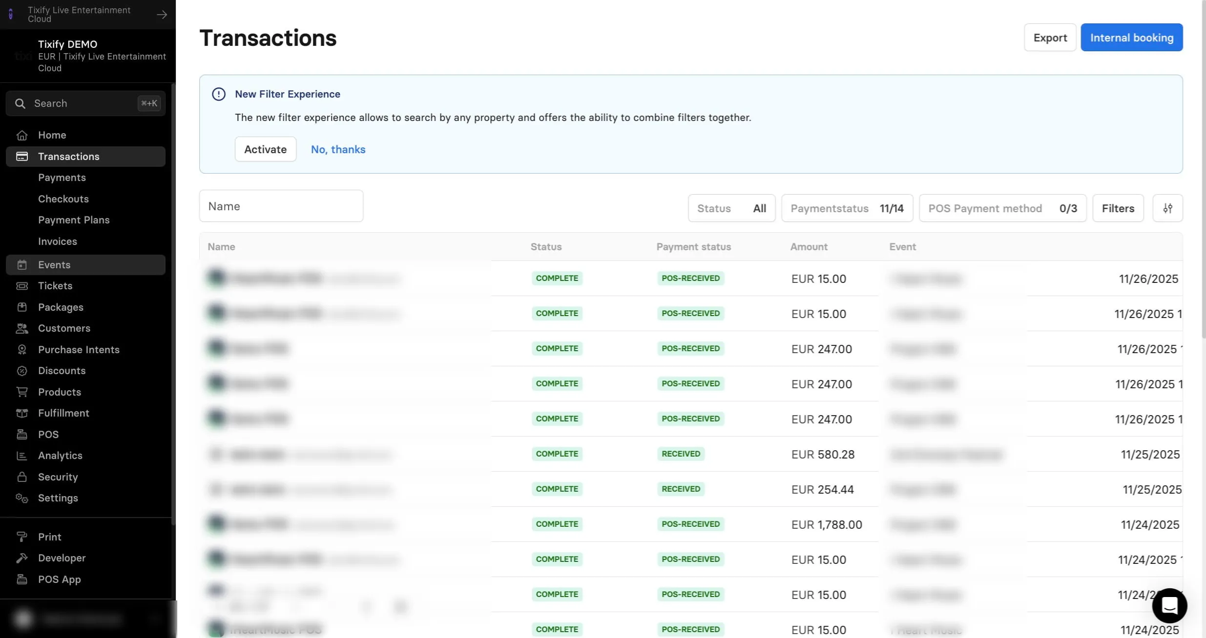Screen dimensions: 1206x638
Task: Select the EUR 254.44 transaction amount
Action: pyautogui.click(x=822, y=490)
